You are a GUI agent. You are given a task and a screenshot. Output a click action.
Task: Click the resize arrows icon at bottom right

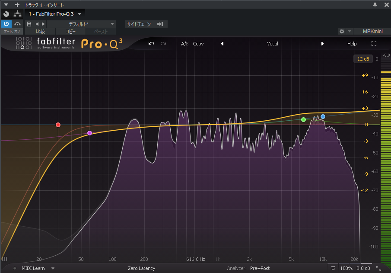[x=378, y=269]
